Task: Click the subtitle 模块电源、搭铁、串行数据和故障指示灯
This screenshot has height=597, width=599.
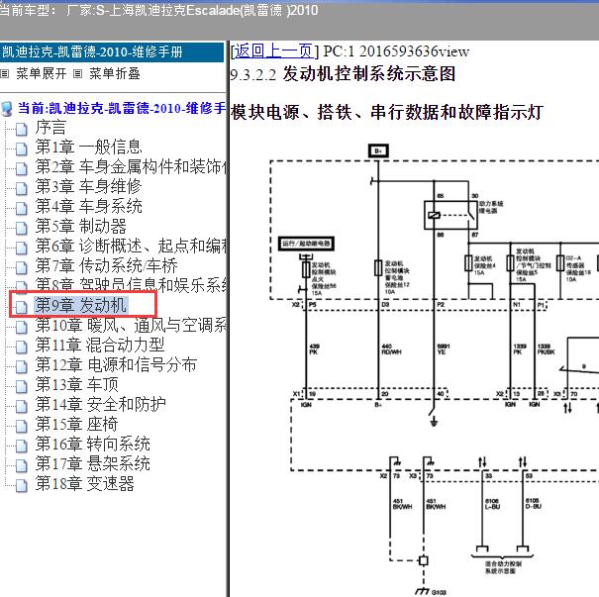Action: pyautogui.click(x=386, y=112)
